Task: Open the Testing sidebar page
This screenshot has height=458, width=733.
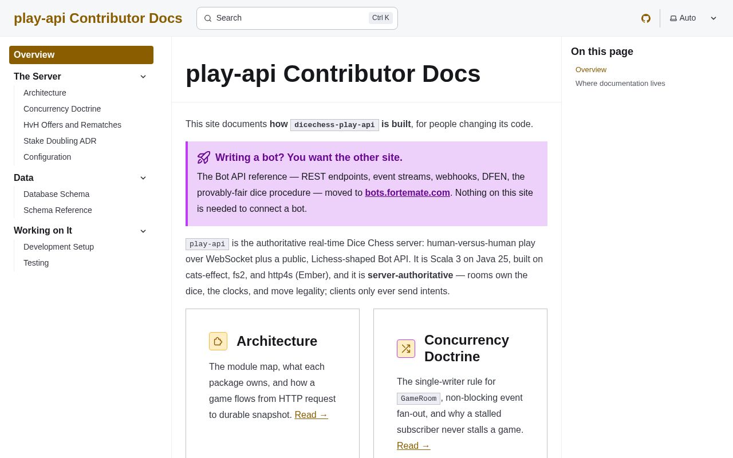Action: [x=36, y=263]
